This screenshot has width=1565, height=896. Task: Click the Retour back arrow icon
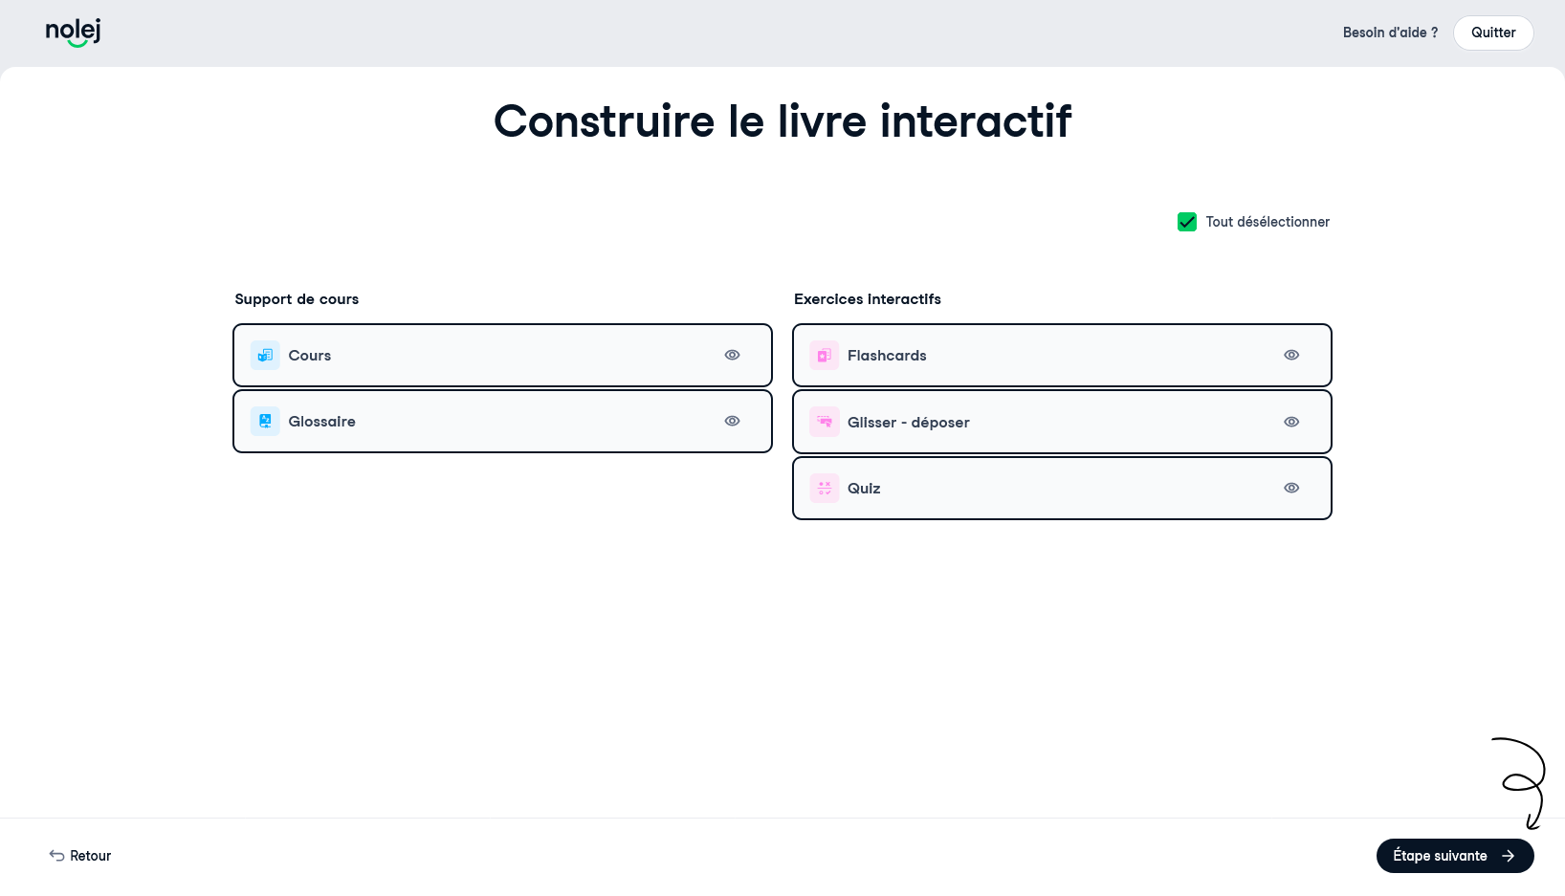click(57, 856)
